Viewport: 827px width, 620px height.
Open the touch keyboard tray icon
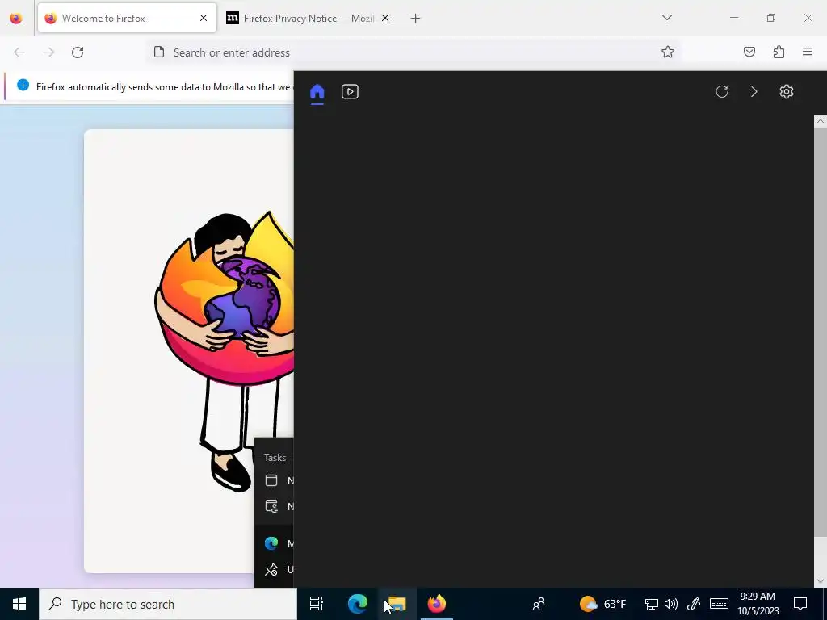pos(719,604)
